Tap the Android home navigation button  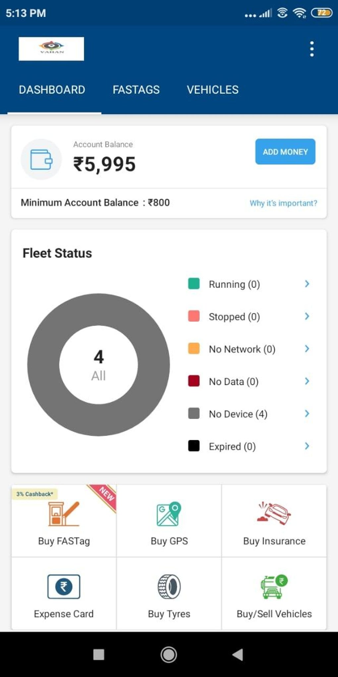coord(169,655)
